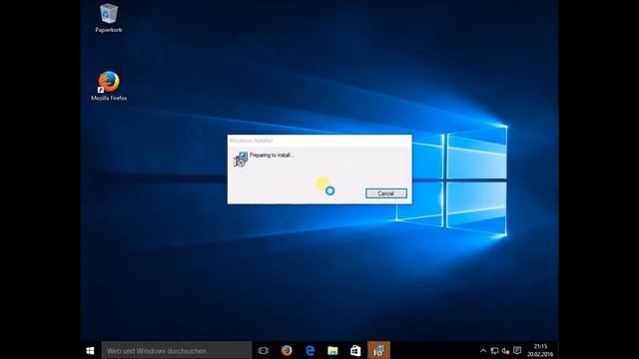Open the network status tray icon
Viewport: 639px width, 359px height.
tap(494, 350)
